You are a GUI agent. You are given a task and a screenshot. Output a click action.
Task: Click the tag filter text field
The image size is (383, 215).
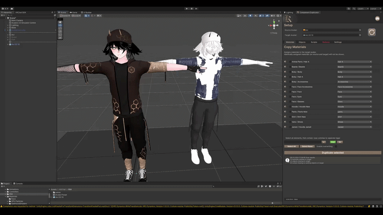[x=303, y=142]
